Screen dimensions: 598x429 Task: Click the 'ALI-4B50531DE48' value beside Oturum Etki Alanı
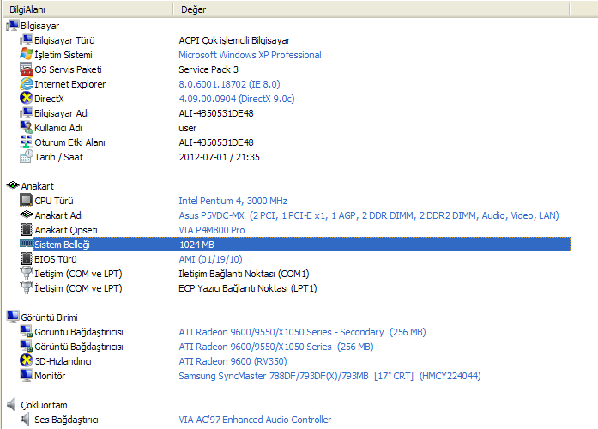pyautogui.click(x=216, y=142)
